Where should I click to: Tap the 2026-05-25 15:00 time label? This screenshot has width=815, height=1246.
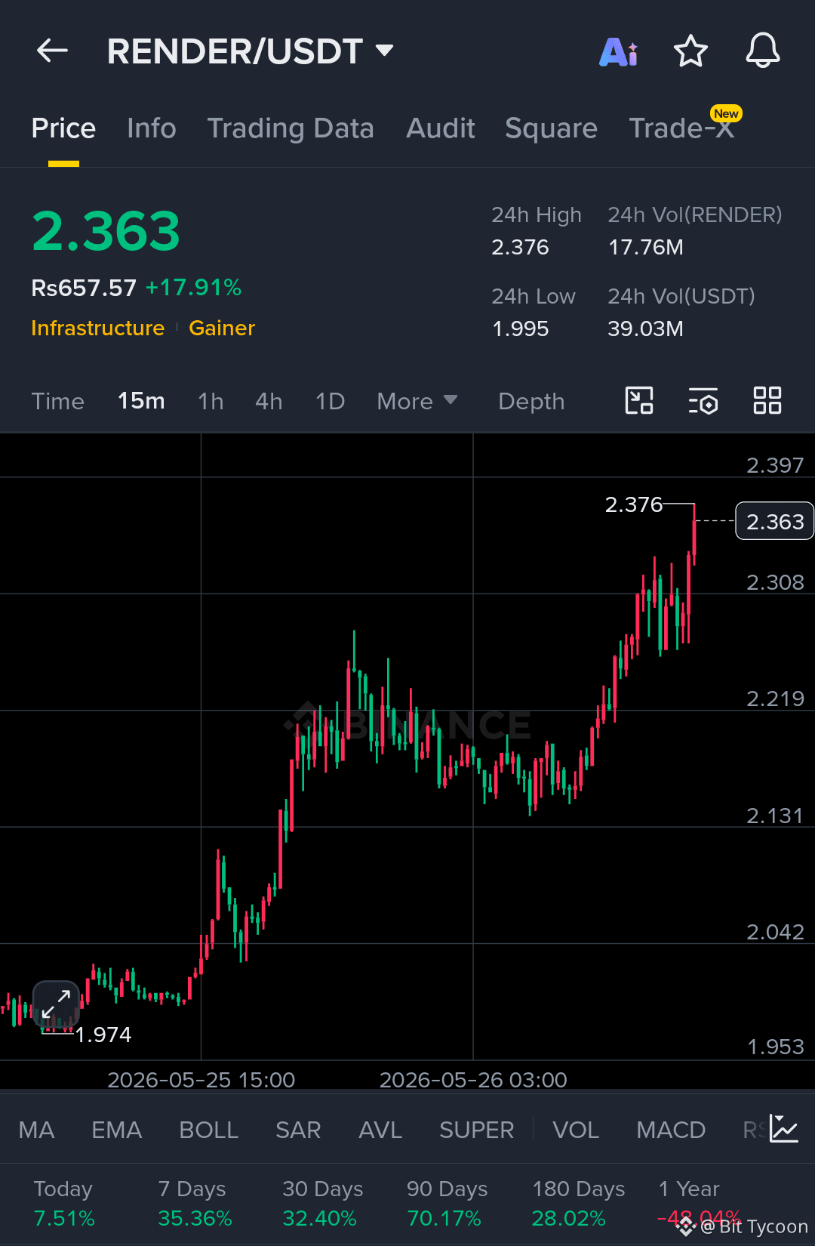click(x=201, y=1080)
